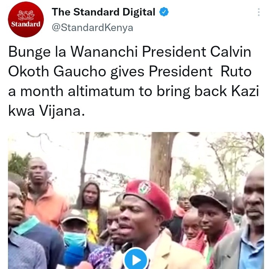272x269 pixels.
Task: Click the 'Standard' wordmark inside the avatar
Action: coord(26,24)
